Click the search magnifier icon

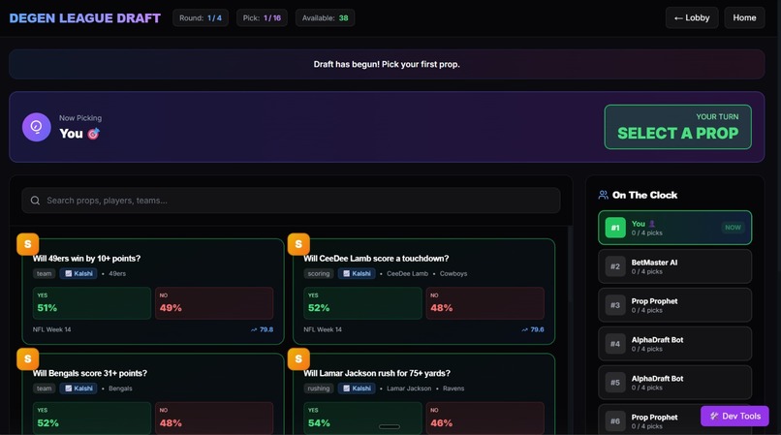pyautogui.click(x=35, y=201)
